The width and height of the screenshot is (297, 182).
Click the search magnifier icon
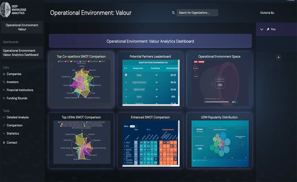pos(173,13)
